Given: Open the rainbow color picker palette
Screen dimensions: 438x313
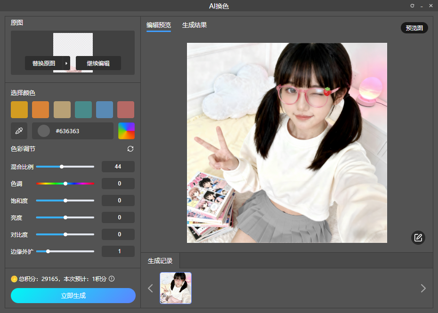Looking at the screenshot, I should tap(126, 131).
